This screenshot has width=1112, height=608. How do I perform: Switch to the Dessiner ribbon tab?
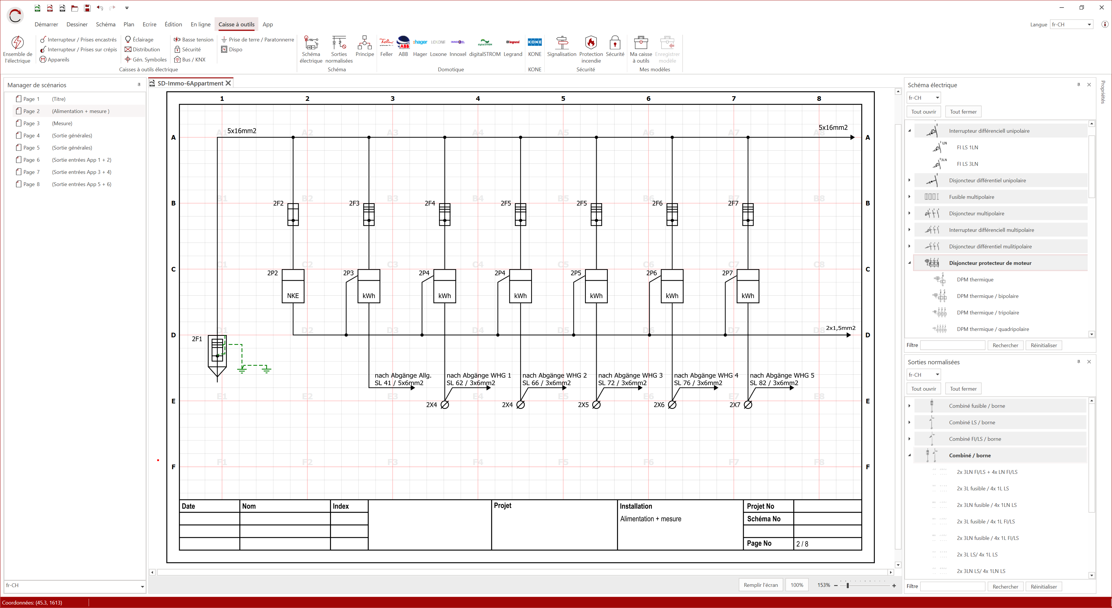click(77, 25)
